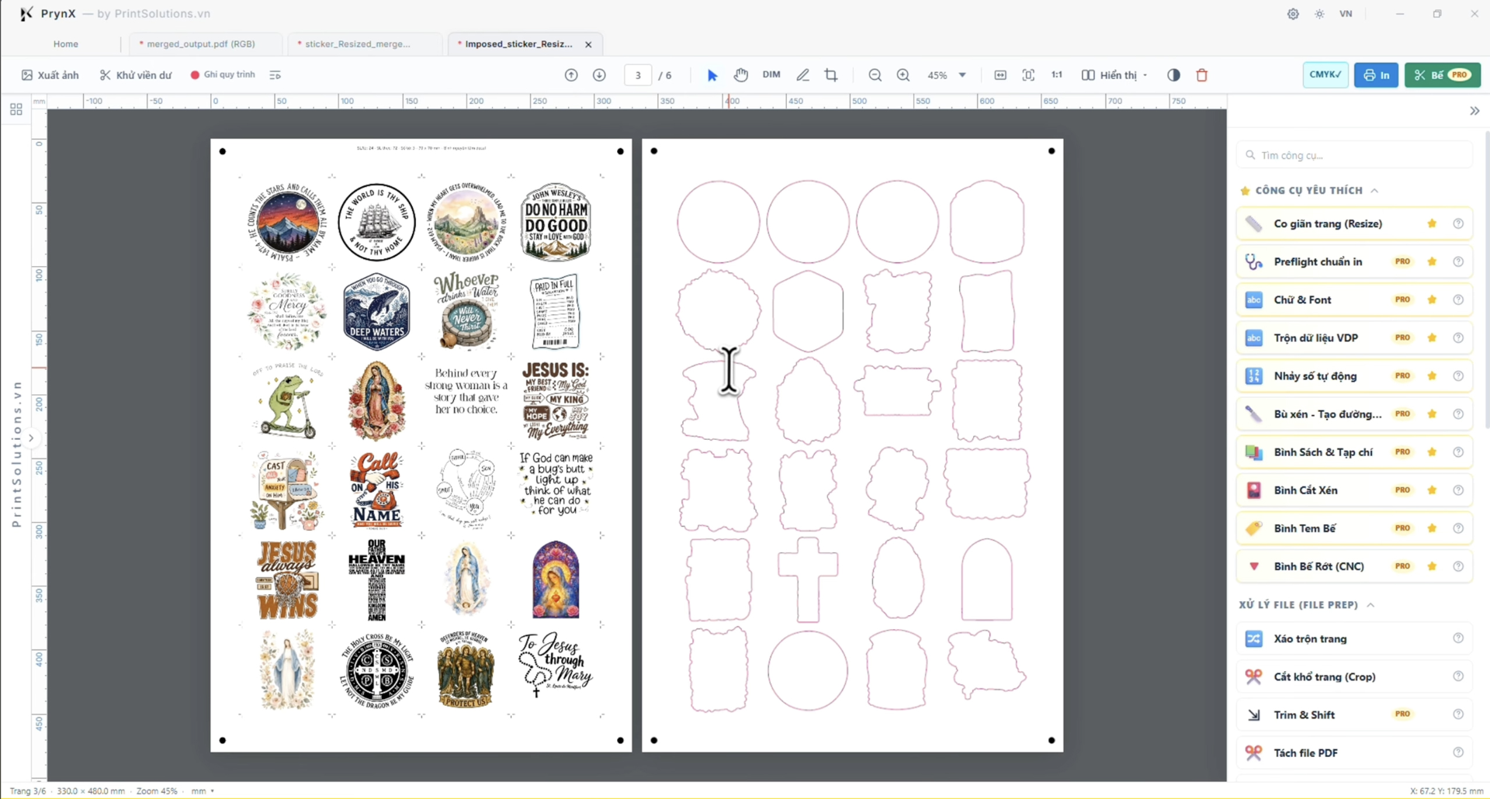Click the CMYK color mode badge
The width and height of the screenshot is (1490, 799).
click(x=1325, y=75)
